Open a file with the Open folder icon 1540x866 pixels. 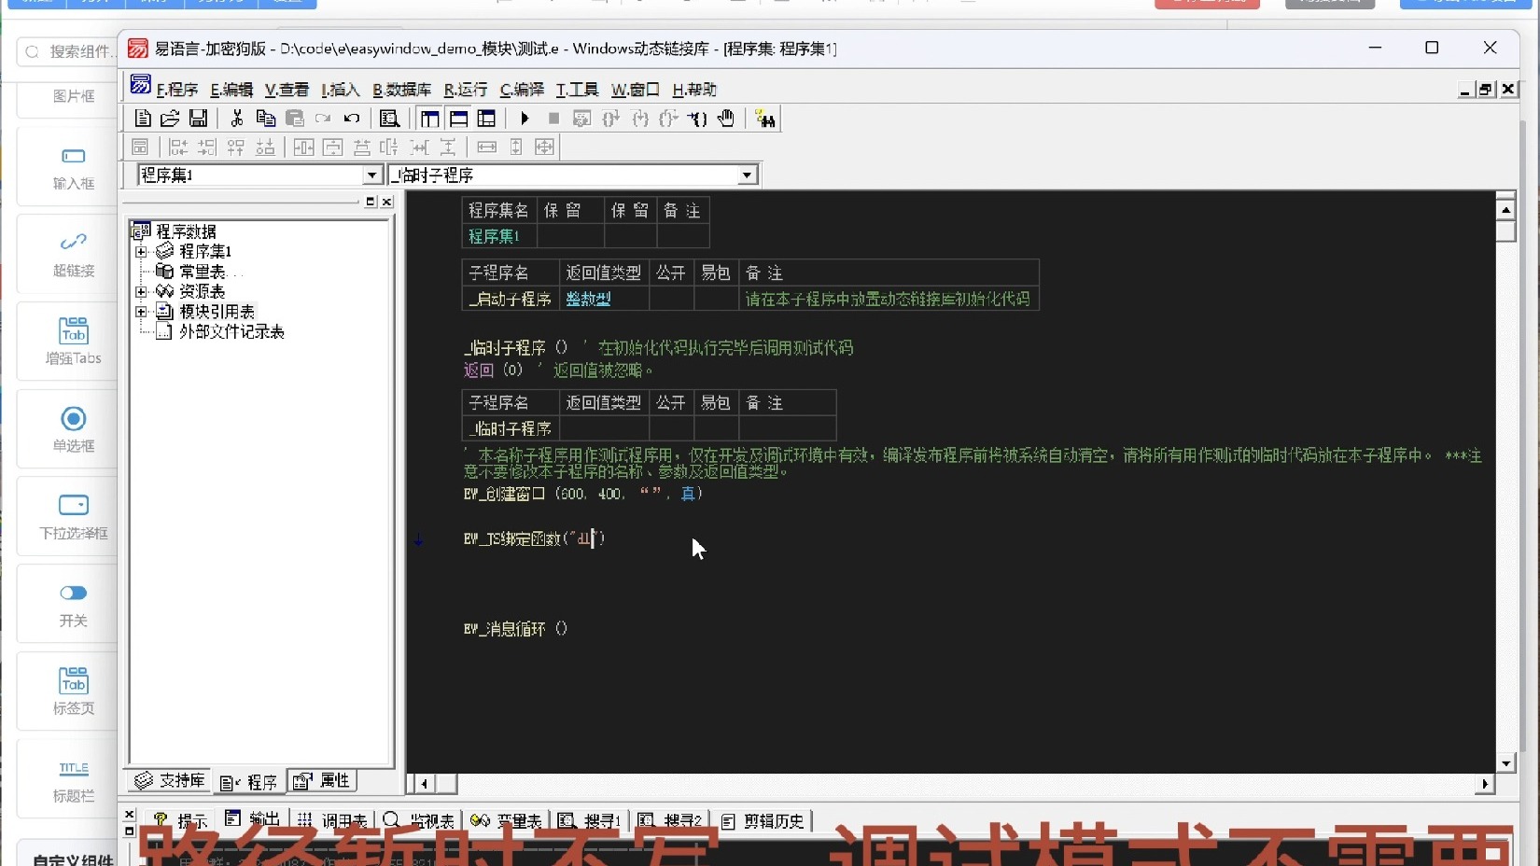click(170, 119)
